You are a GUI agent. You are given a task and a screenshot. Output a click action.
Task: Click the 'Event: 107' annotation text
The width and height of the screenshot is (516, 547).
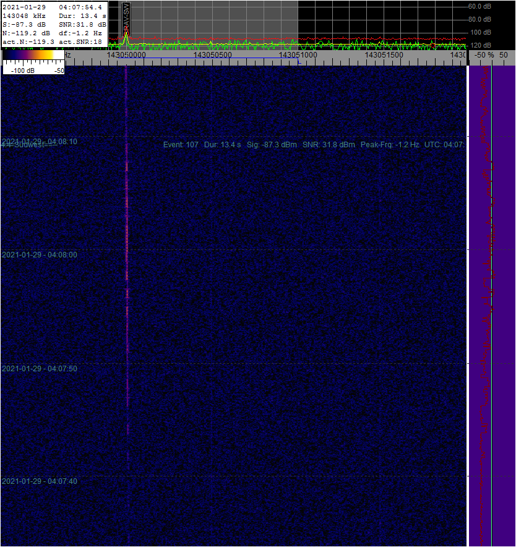tap(181, 144)
